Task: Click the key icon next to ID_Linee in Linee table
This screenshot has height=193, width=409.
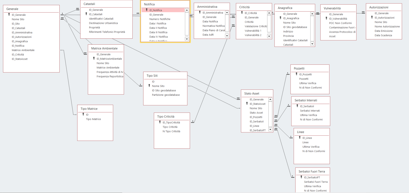Action: click(x=300, y=138)
